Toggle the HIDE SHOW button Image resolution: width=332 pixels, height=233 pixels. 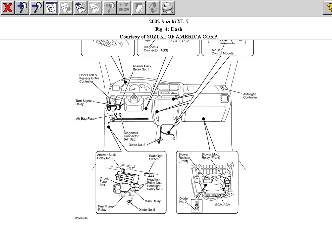[x=124, y=8]
